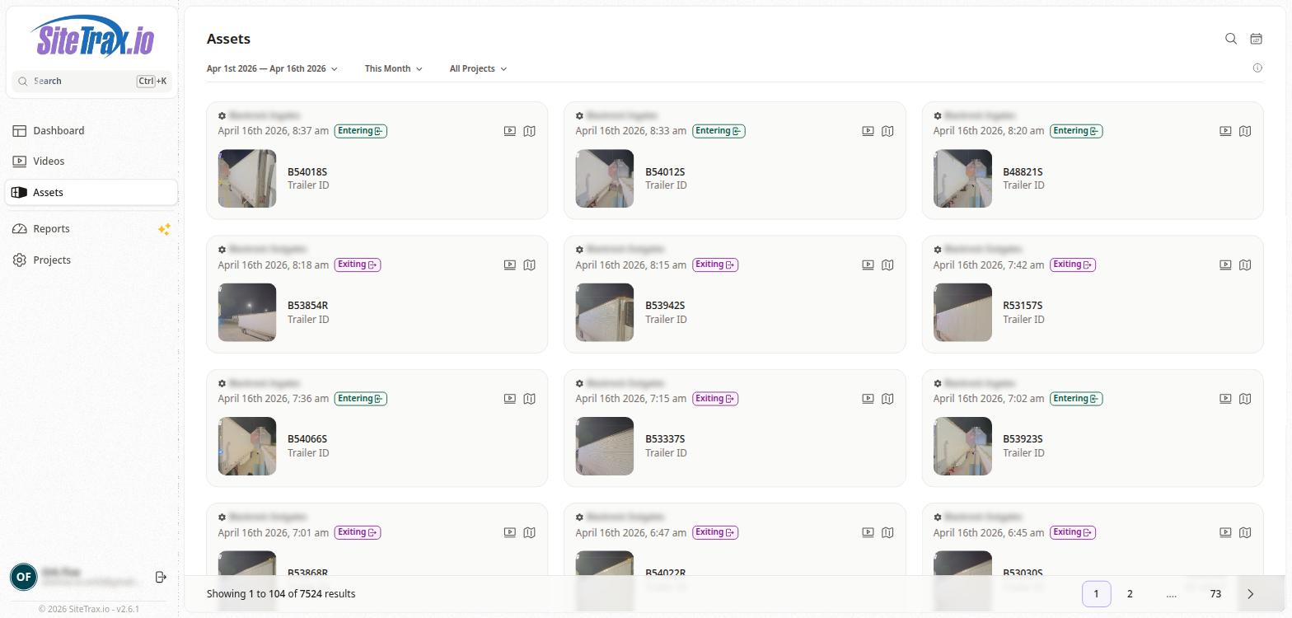The image size is (1292, 618).
Task: Click the sparkle icon beside Reports
Action: [x=164, y=229]
